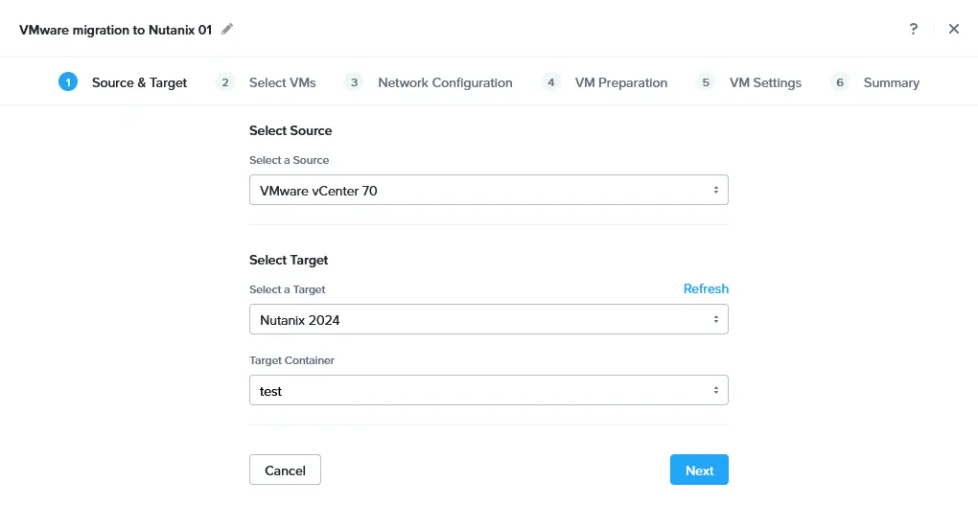The image size is (978, 505).
Task: Click the Cancel button
Action: pos(285,471)
